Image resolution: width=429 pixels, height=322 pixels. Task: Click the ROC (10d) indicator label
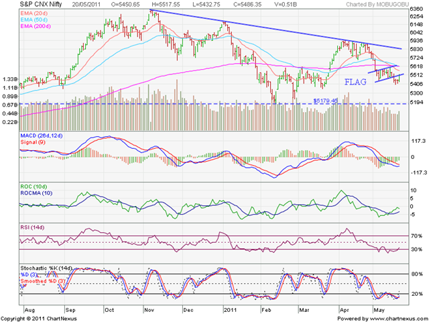(x=33, y=186)
